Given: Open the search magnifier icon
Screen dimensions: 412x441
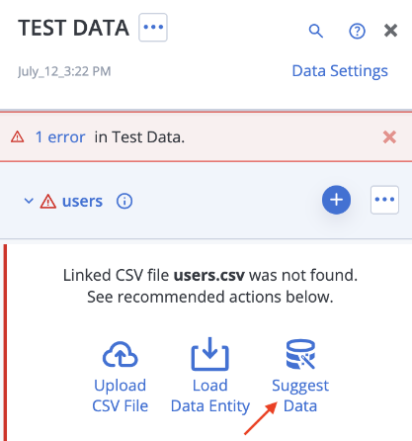Looking at the screenshot, I should [316, 31].
